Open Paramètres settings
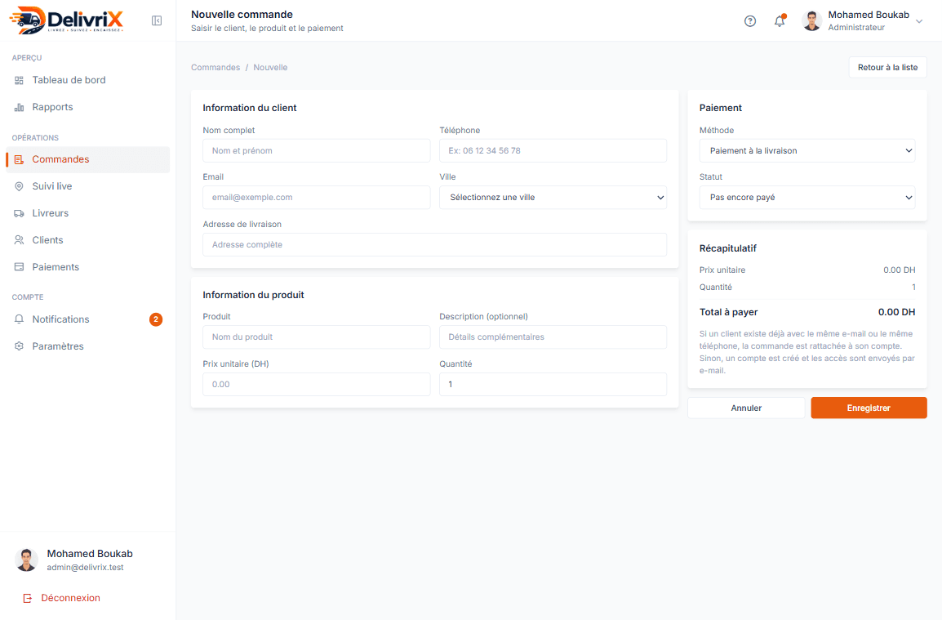 pos(87,346)
